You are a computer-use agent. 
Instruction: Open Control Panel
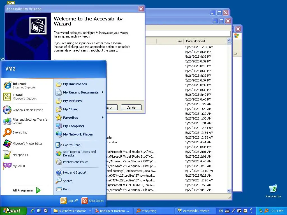coord(80,145)
